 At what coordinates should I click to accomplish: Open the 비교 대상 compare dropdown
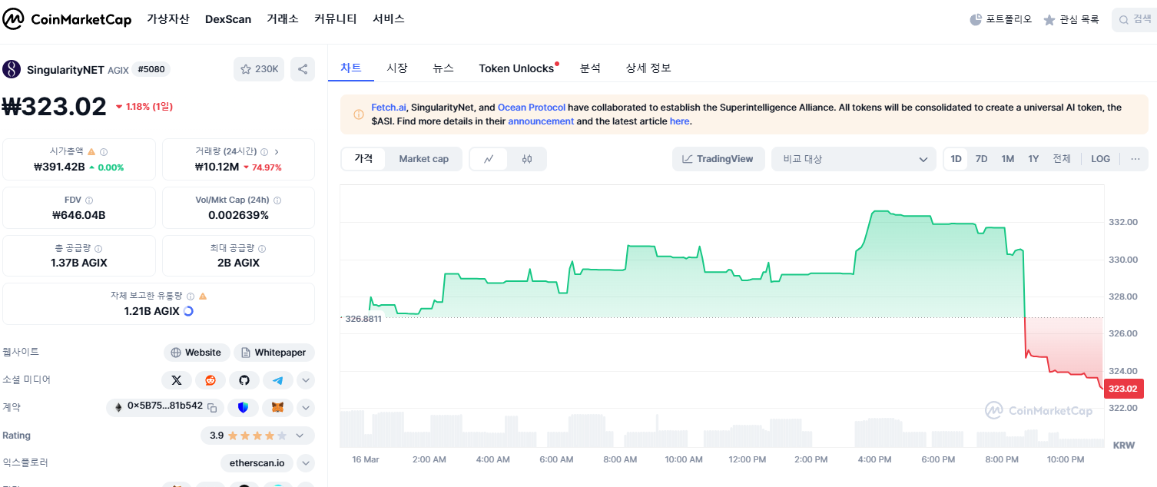tap(854, 159)
